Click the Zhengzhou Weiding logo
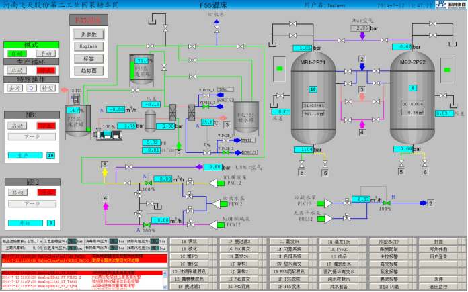 [x=451, y=5]
